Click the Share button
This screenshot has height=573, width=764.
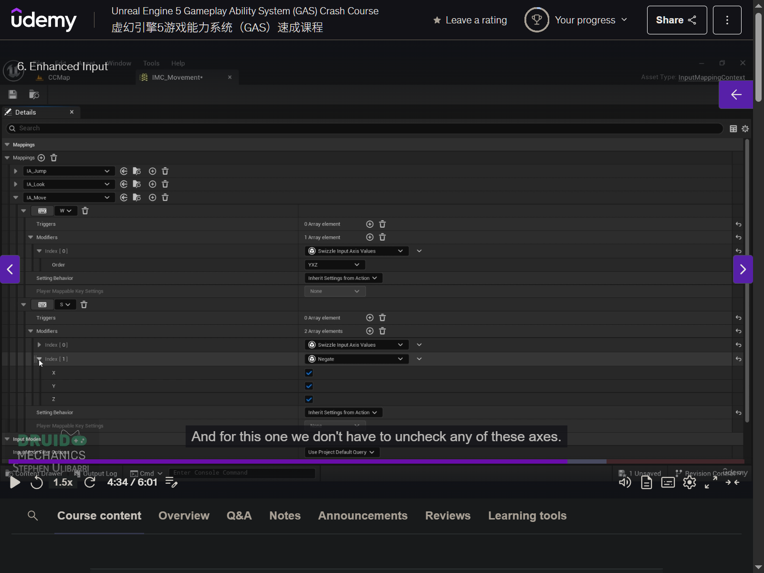677,20
